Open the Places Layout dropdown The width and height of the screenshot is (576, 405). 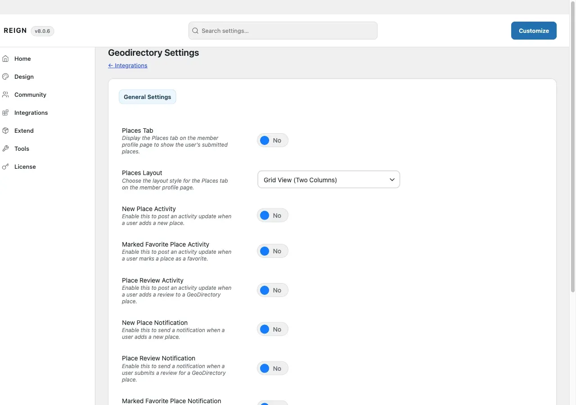[328, 180]
